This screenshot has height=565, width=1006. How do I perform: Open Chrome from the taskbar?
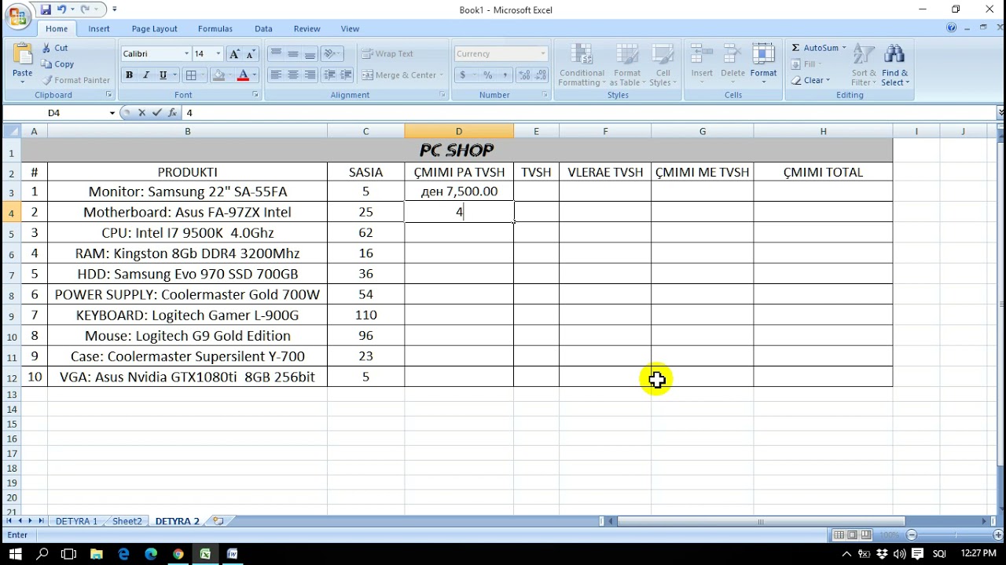[178, 554]
